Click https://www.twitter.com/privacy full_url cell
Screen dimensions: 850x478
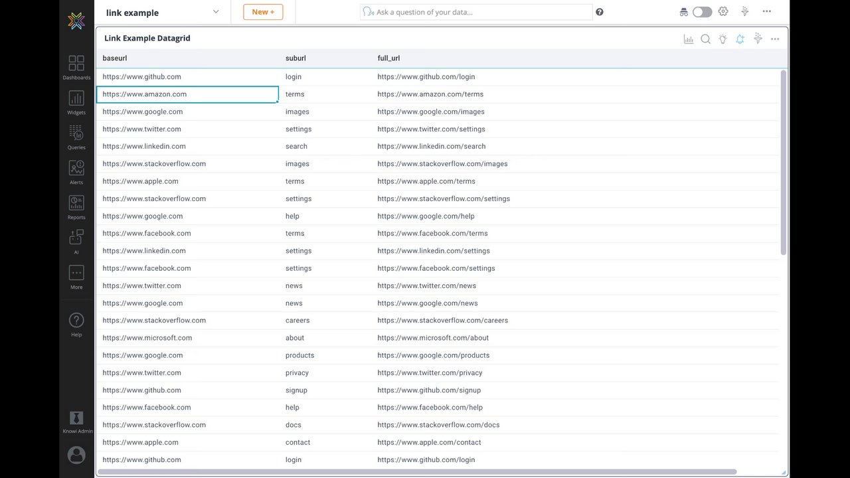[575, 373]
